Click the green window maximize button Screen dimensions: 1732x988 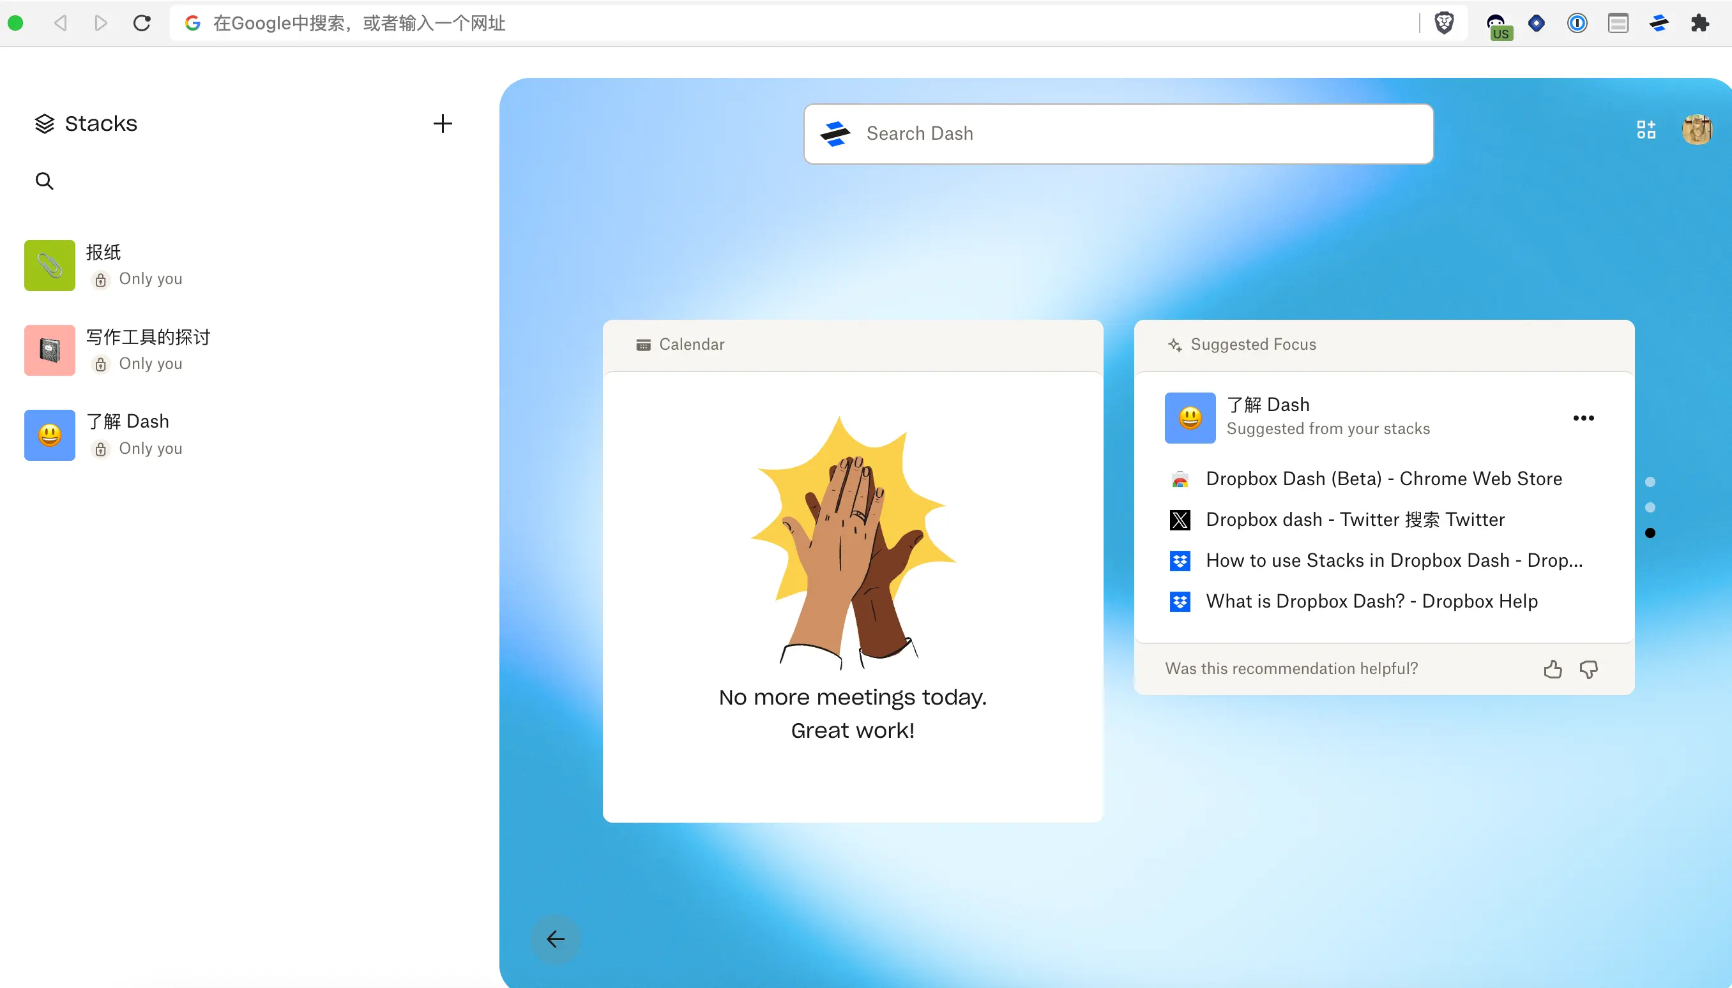pos(15,23)
